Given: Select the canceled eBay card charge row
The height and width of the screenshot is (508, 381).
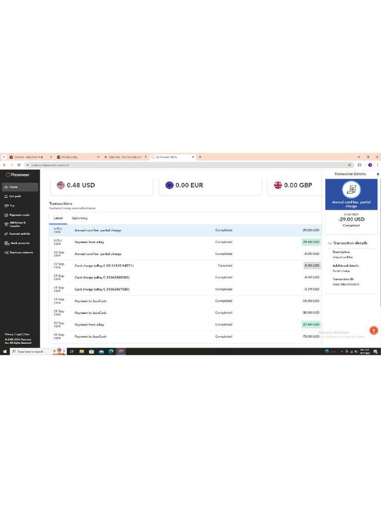Looking at the screenshot, I should point(186,266).
